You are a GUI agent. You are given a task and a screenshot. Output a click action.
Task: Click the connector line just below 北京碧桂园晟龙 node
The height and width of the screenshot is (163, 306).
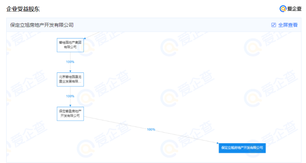pos(70,90)
